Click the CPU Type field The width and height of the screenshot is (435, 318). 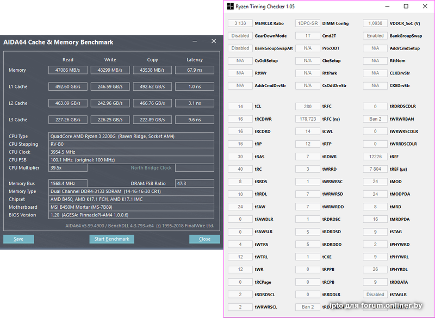click(x=132, y=136)
